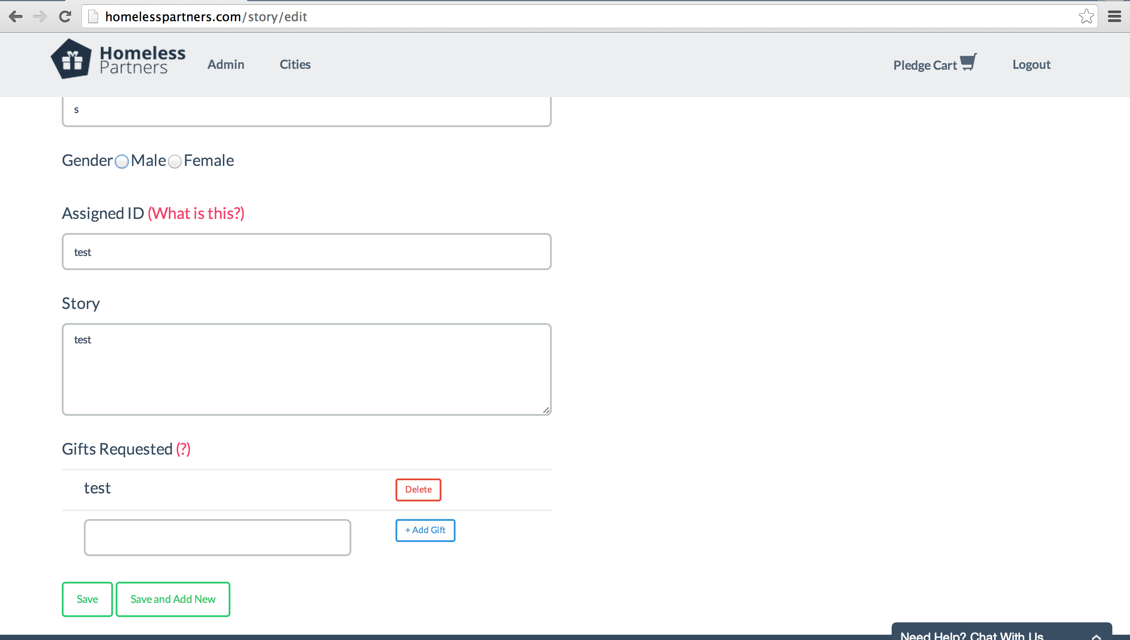Click the What is this? help link
Screen dimensions: 1130x640
point(196,213)
